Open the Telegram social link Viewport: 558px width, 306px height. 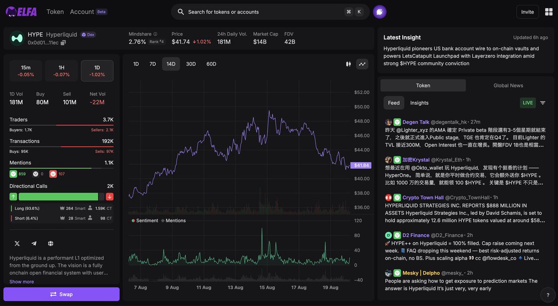pos(34,243)
